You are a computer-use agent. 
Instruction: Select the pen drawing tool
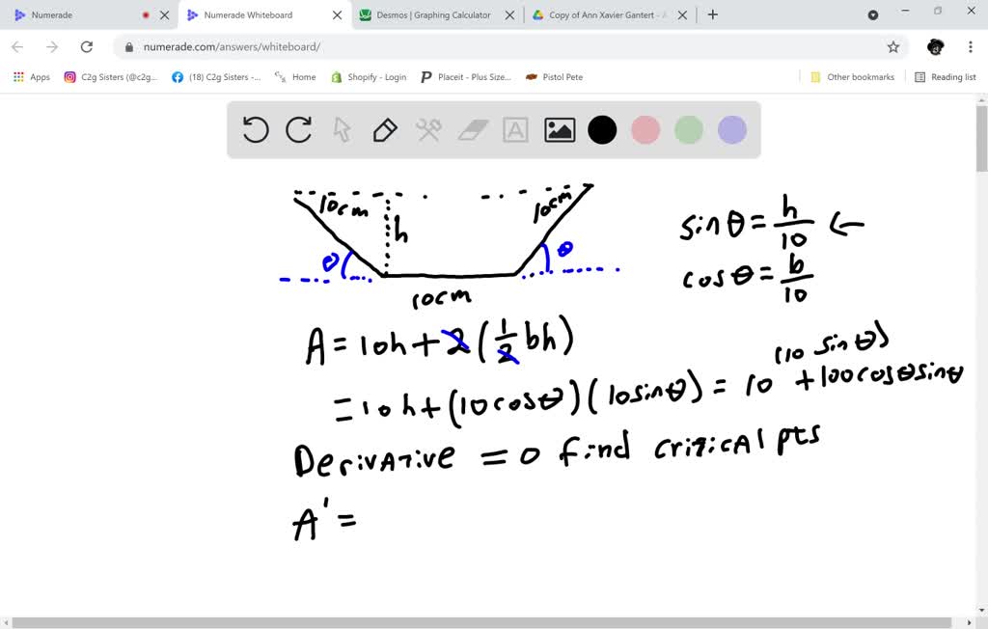click(x=385, y=129)
